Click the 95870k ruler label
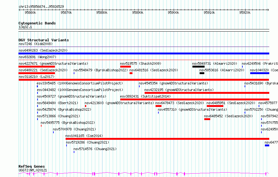 [66, 13]
